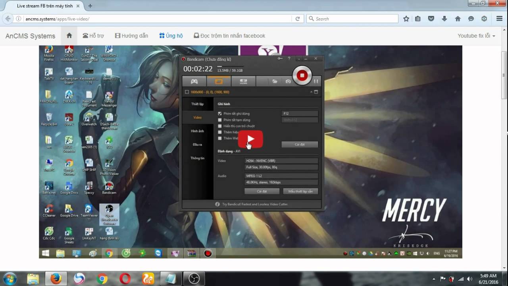Open the Ủng hộ menu item
Image resolution: width=508 pixels, height=286 pixels.
171,36
